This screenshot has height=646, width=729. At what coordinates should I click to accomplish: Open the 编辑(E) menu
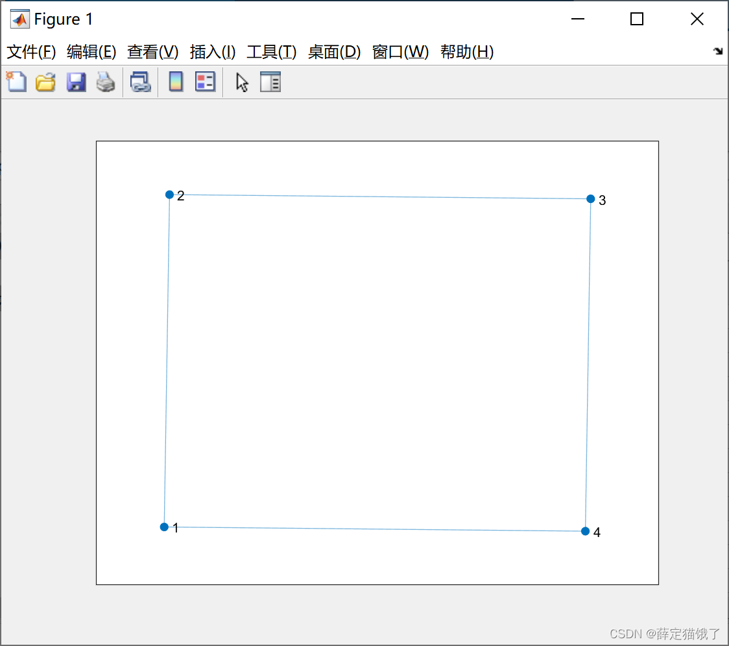[91, 52]
